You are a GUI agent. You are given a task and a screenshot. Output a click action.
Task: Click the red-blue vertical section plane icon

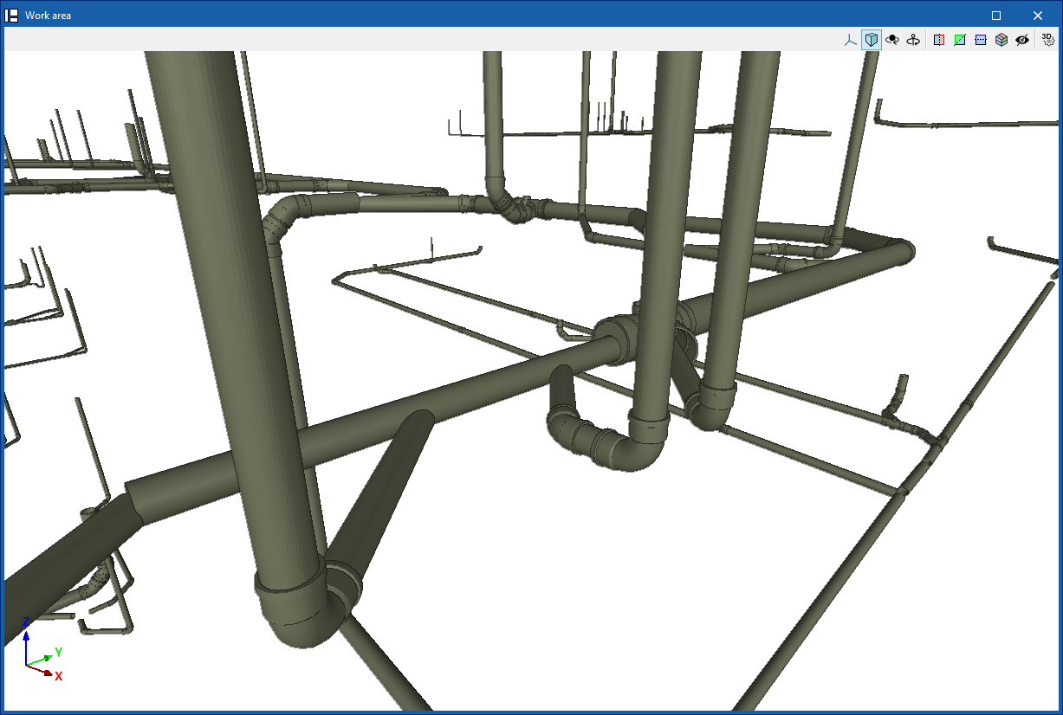coord(939,40)
